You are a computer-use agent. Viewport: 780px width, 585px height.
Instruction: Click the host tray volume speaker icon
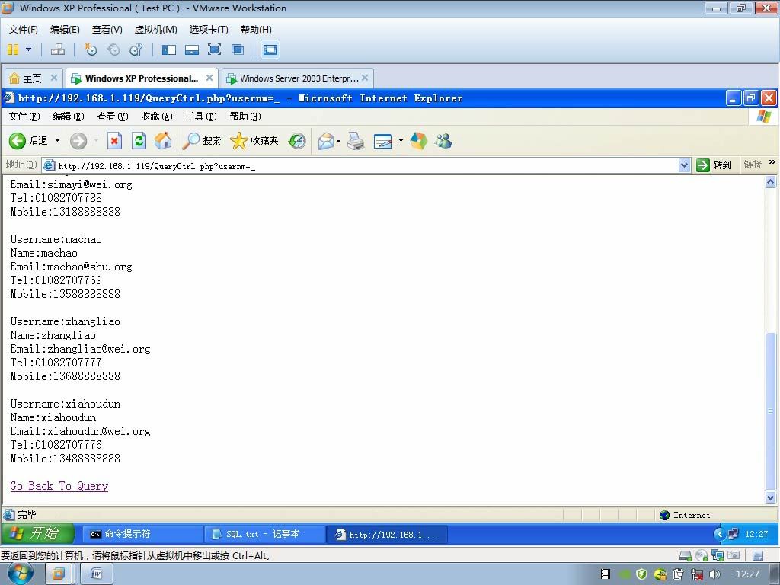pos(714,574)
